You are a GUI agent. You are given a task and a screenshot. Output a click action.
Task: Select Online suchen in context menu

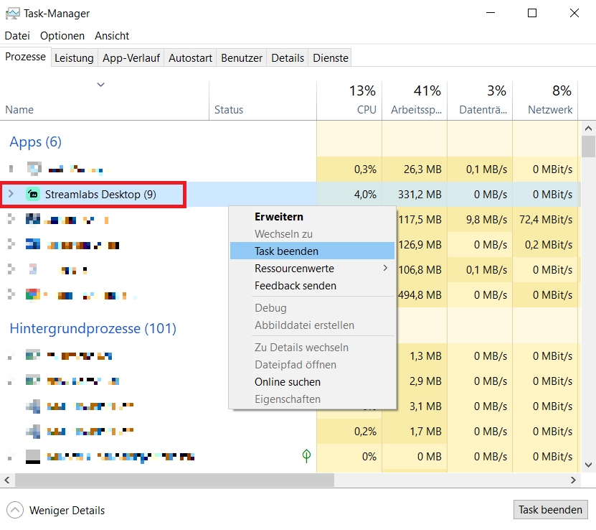287,382
